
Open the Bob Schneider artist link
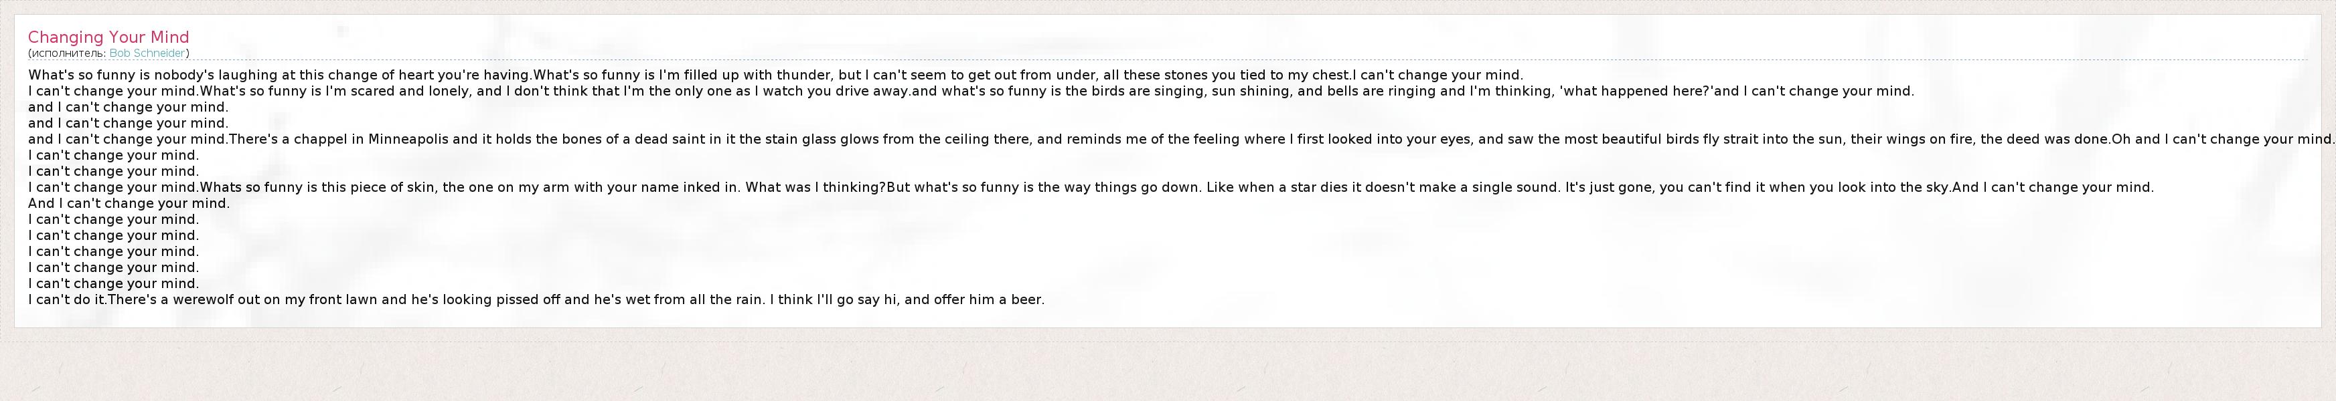[x=147, y=53]
